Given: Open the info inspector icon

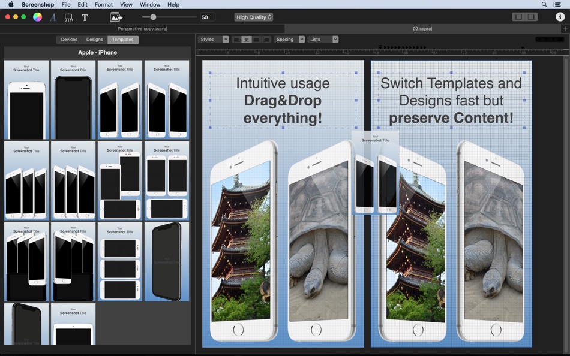Looking at the screenshot, I should coord(560,17).
